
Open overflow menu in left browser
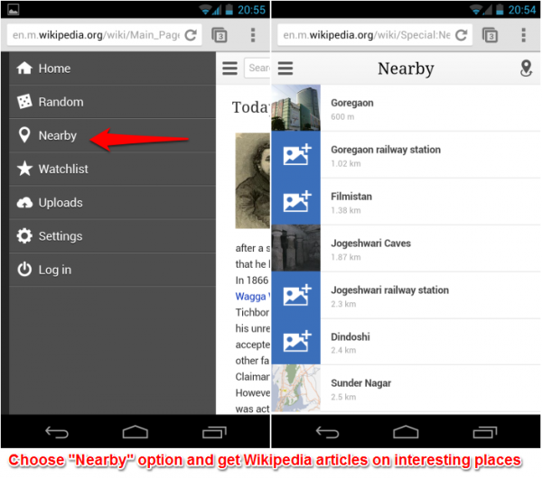coord(253,35)
